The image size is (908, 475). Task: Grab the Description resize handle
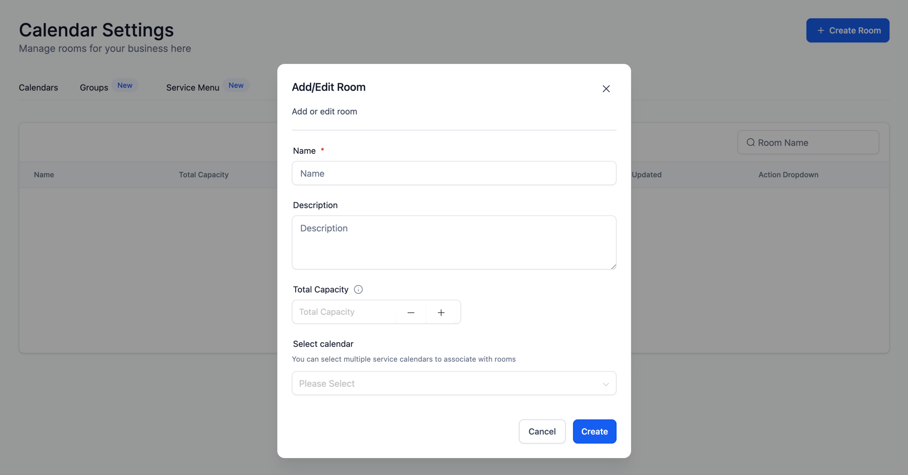click(613, 267)
